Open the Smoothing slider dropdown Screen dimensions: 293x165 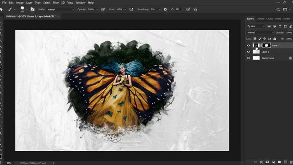(x=160, y=9)
